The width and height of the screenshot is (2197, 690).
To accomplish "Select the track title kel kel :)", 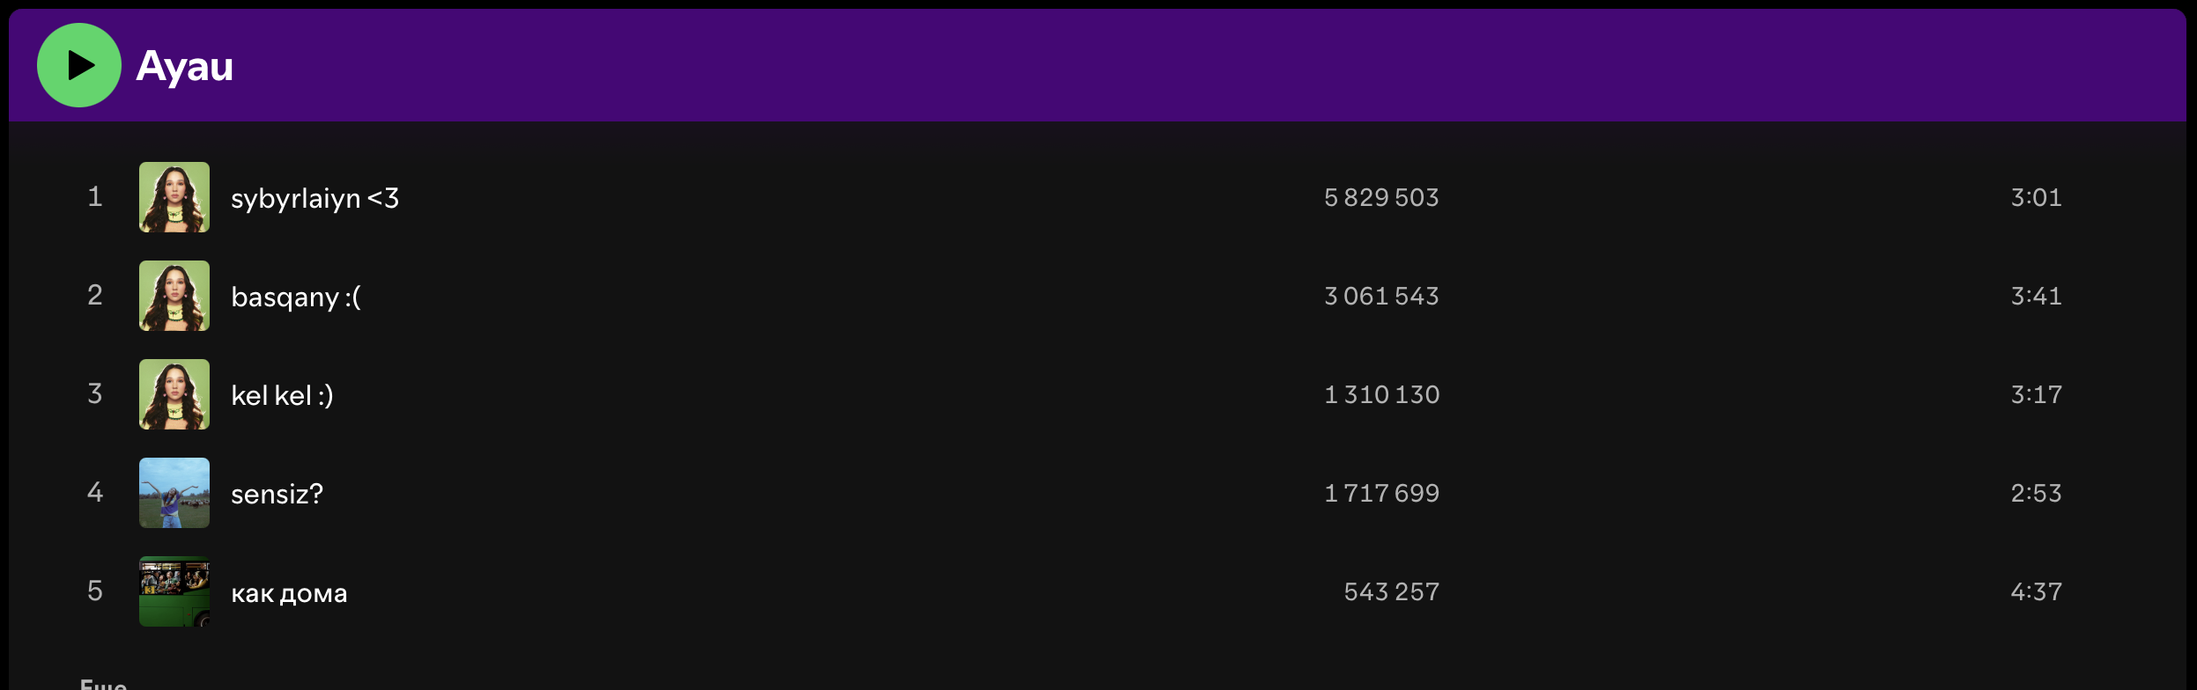I will tap(282, 395).
